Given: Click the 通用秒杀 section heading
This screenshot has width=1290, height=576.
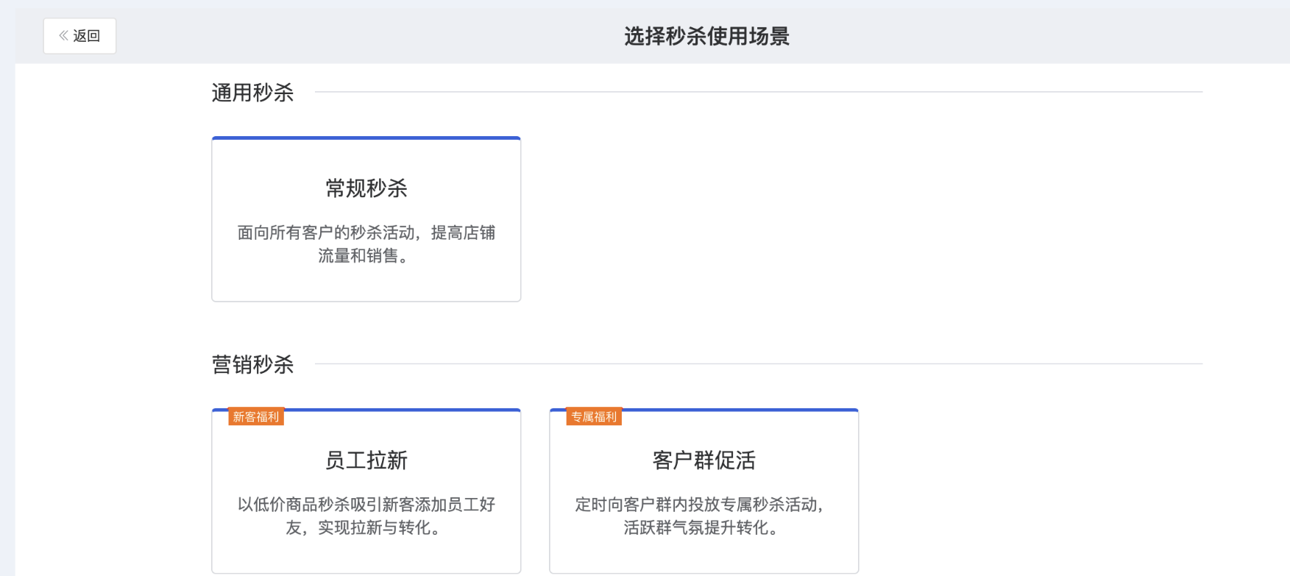Looking at the screenshot, I should [252, 93].
